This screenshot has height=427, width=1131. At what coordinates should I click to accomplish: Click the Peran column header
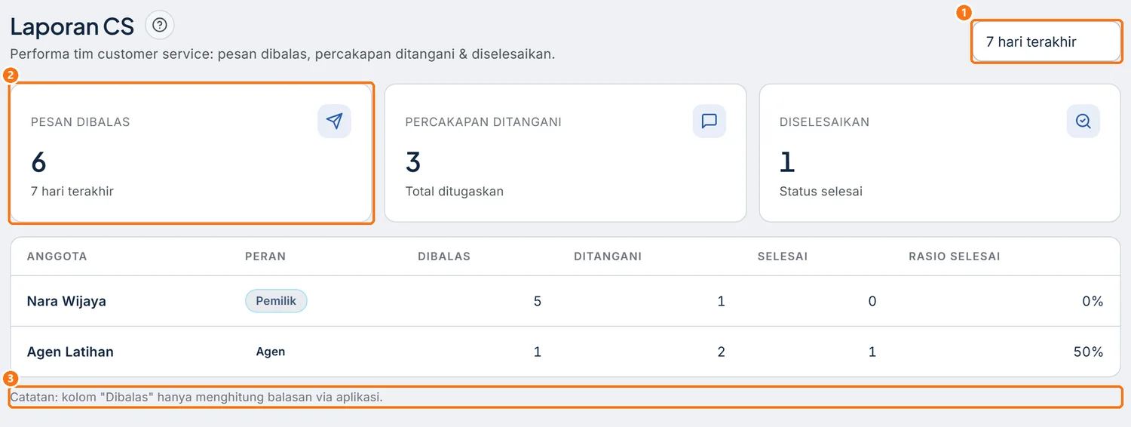point(265,257)
